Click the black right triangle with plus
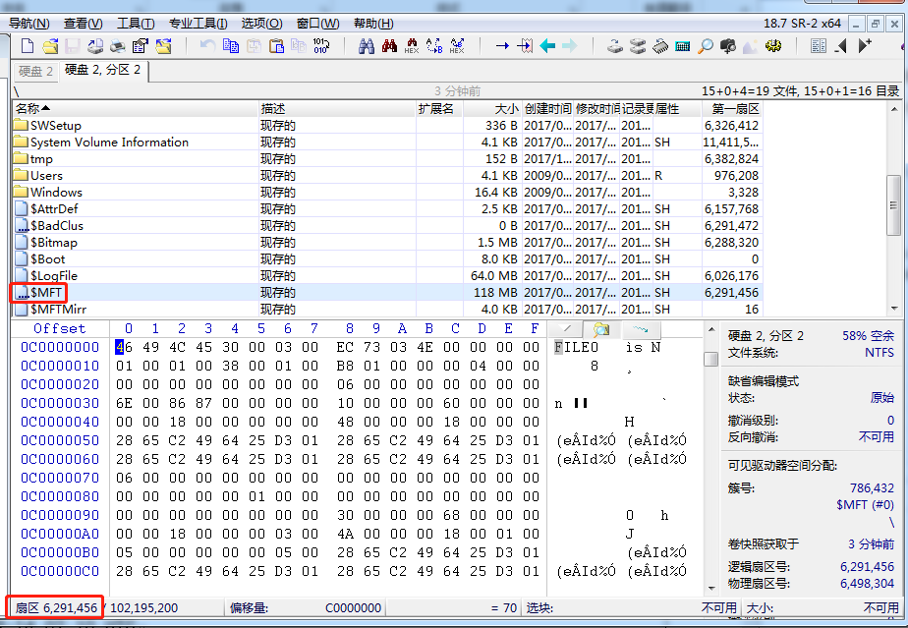908x628 pixels. coord(865,46)
